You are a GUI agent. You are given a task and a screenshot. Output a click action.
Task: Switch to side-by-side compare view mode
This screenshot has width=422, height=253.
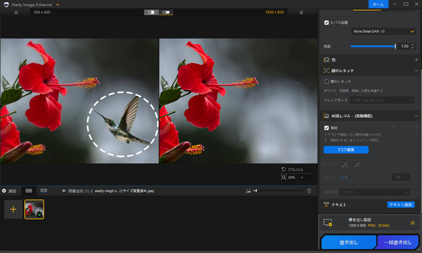166,12
